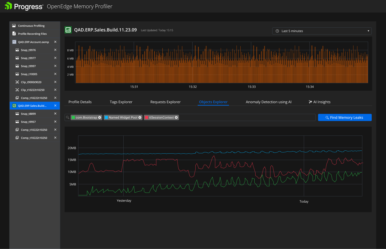
Task: Click the OpenEdge Memory Profiler header title
Action: point(80,7)
